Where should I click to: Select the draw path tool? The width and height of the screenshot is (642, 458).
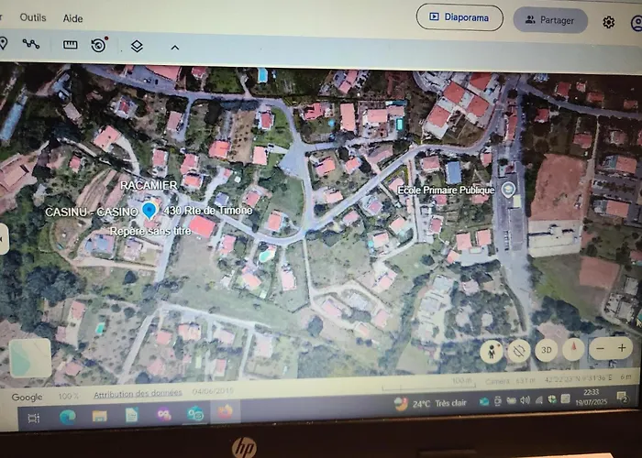click(31, 44)
